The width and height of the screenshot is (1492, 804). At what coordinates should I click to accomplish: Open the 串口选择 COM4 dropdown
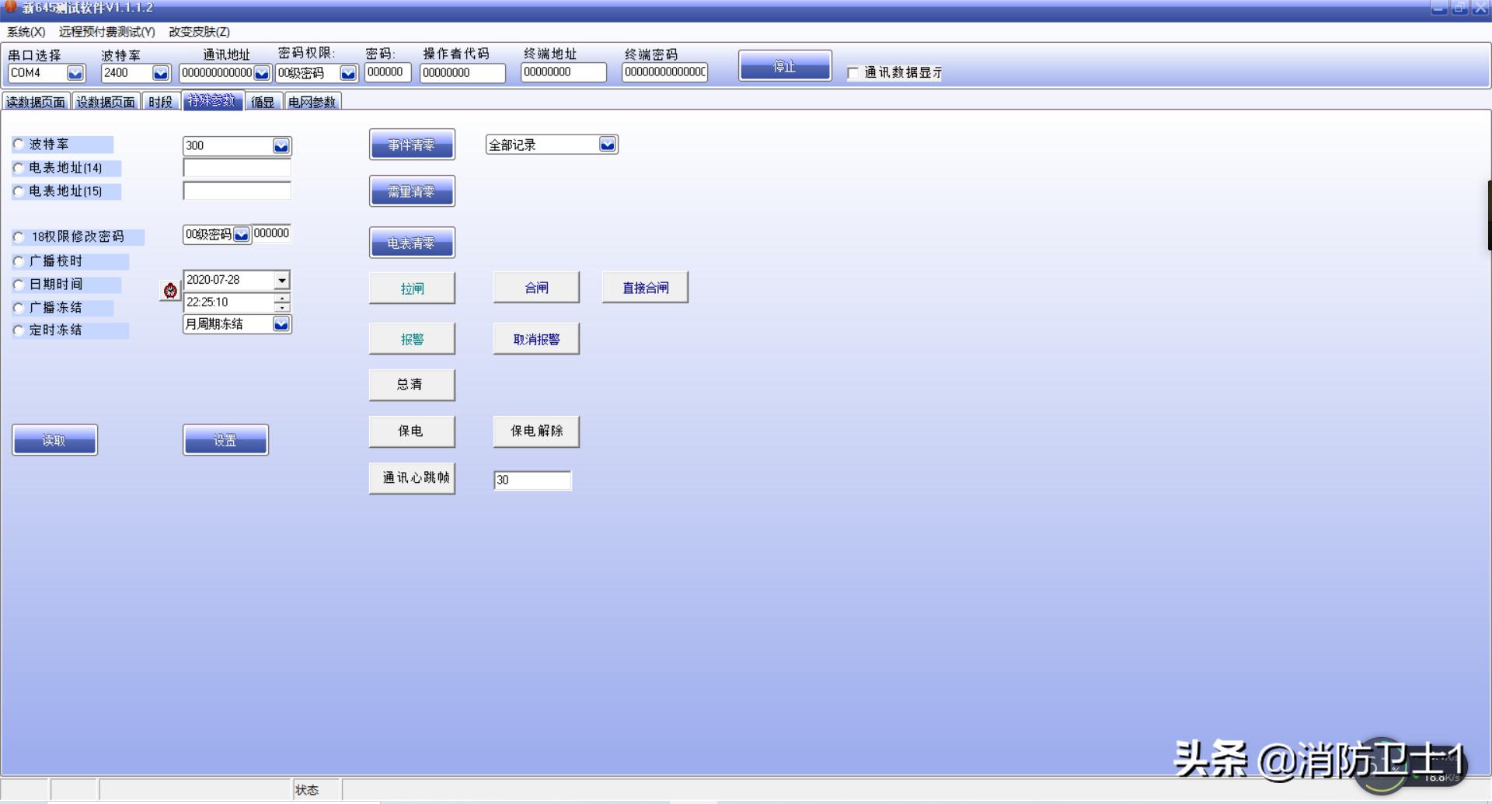click(x=75, y=73)
